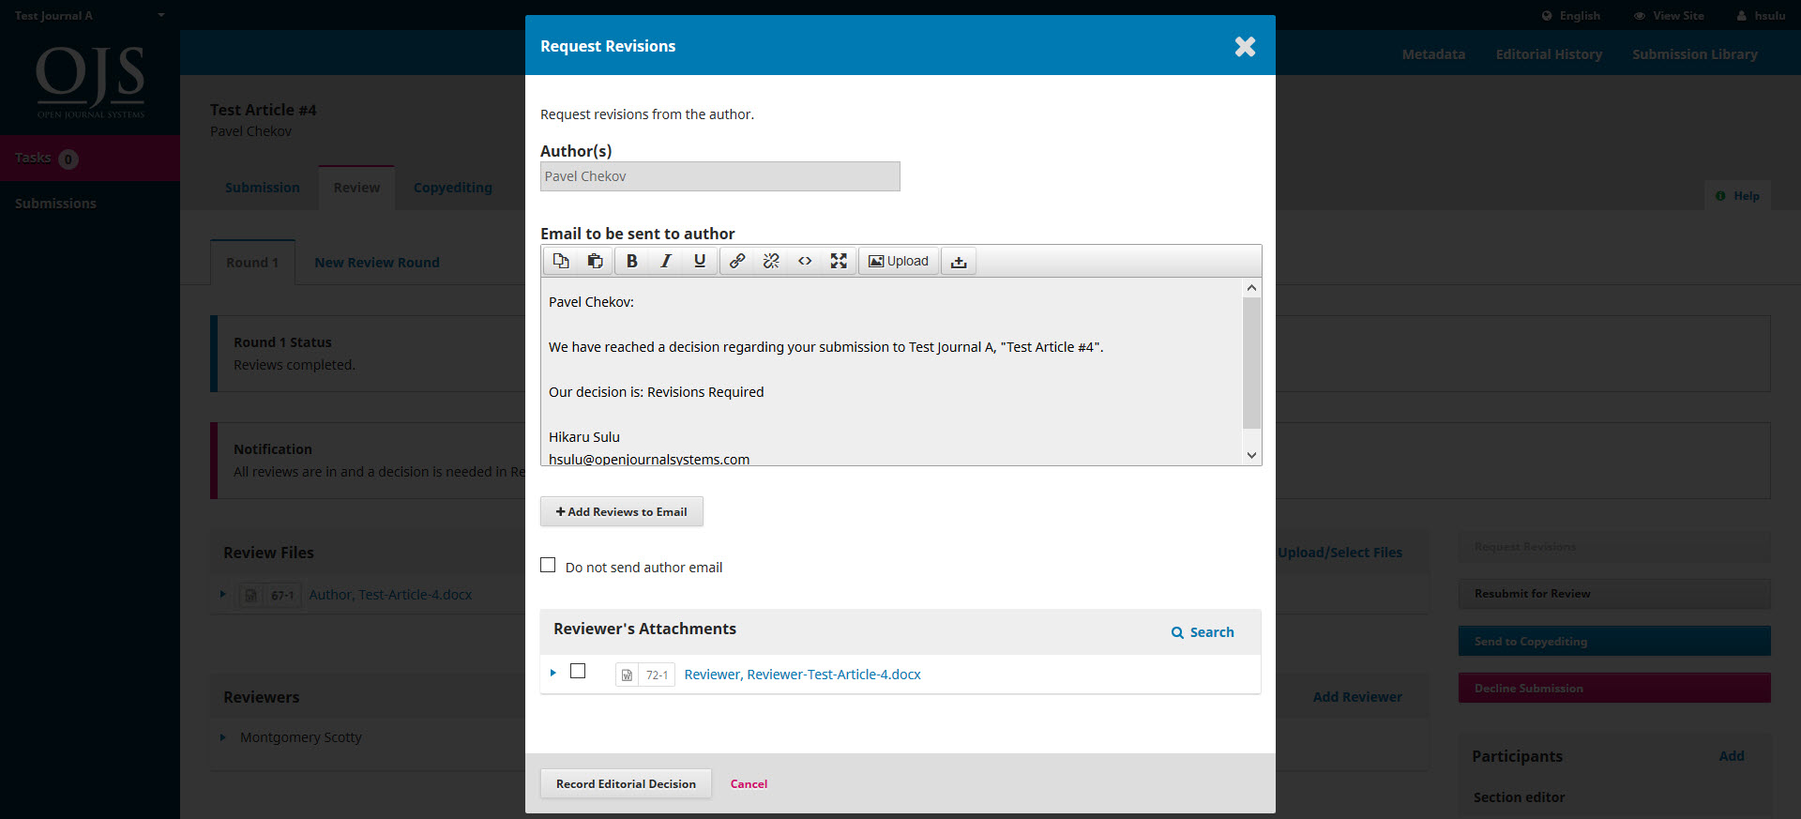Close the Request Revisions dialog with X

[1245, 46]
